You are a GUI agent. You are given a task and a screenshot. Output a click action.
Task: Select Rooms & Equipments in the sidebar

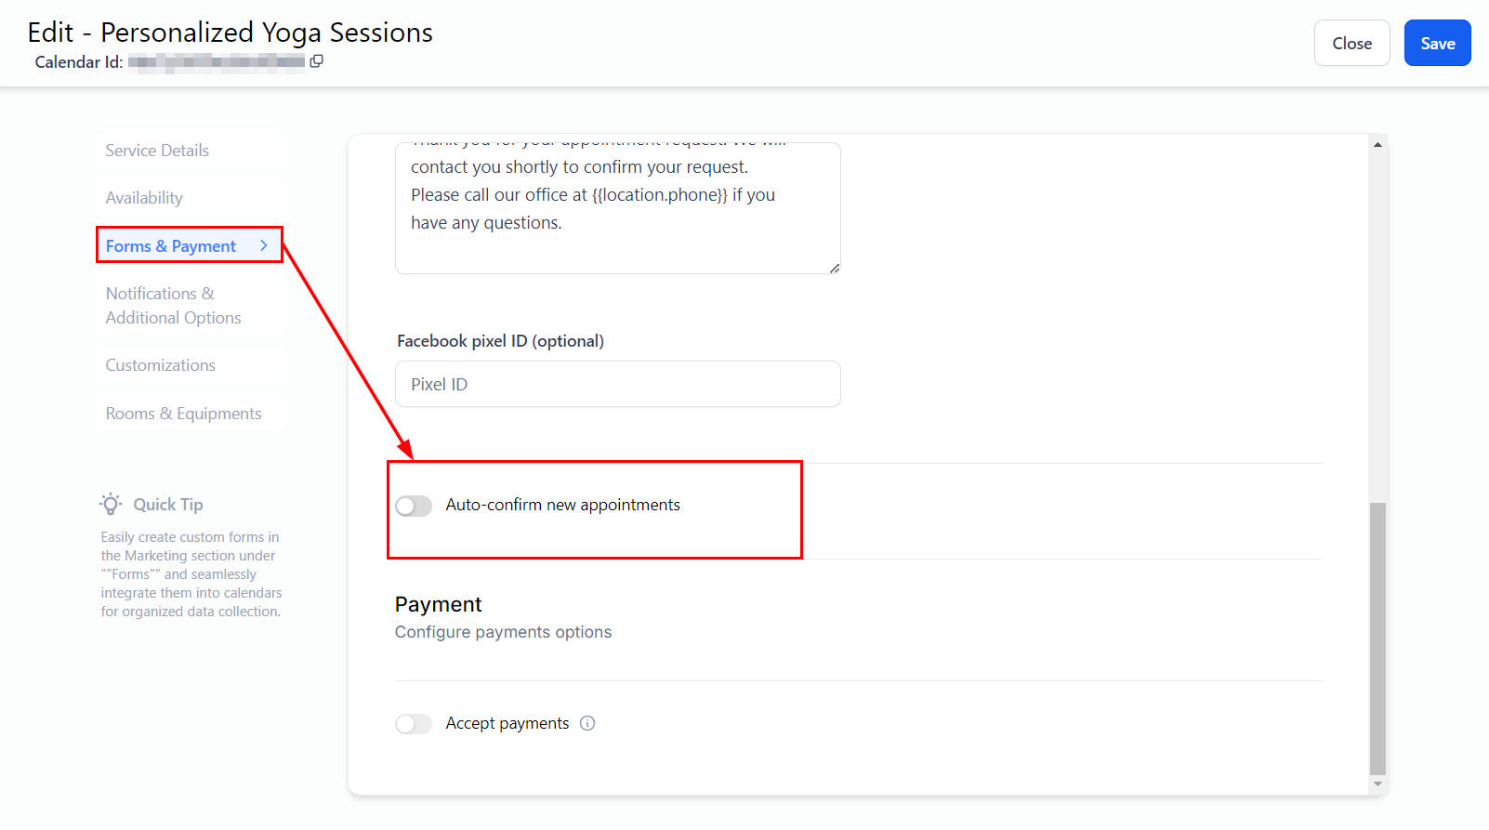coord(183,414)
